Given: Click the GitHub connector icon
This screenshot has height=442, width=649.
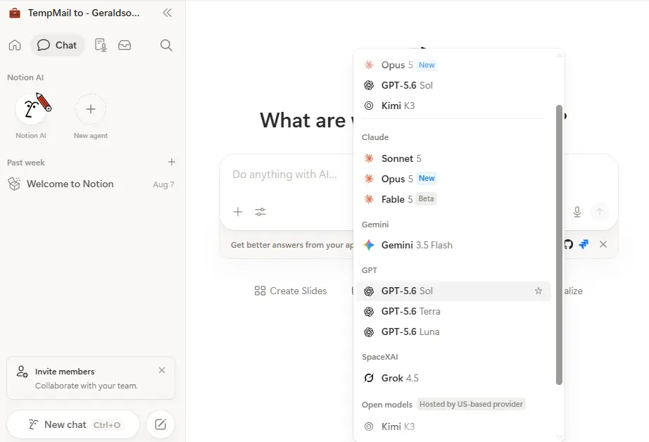Looking at the screenshot, I should tap(569, 244).
